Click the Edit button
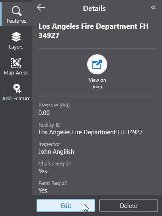Screen dimensions: 162x216 66,205
